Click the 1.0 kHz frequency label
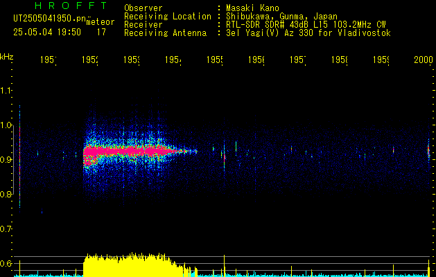This screenshot has width=436, height=277. click(6, 125)
